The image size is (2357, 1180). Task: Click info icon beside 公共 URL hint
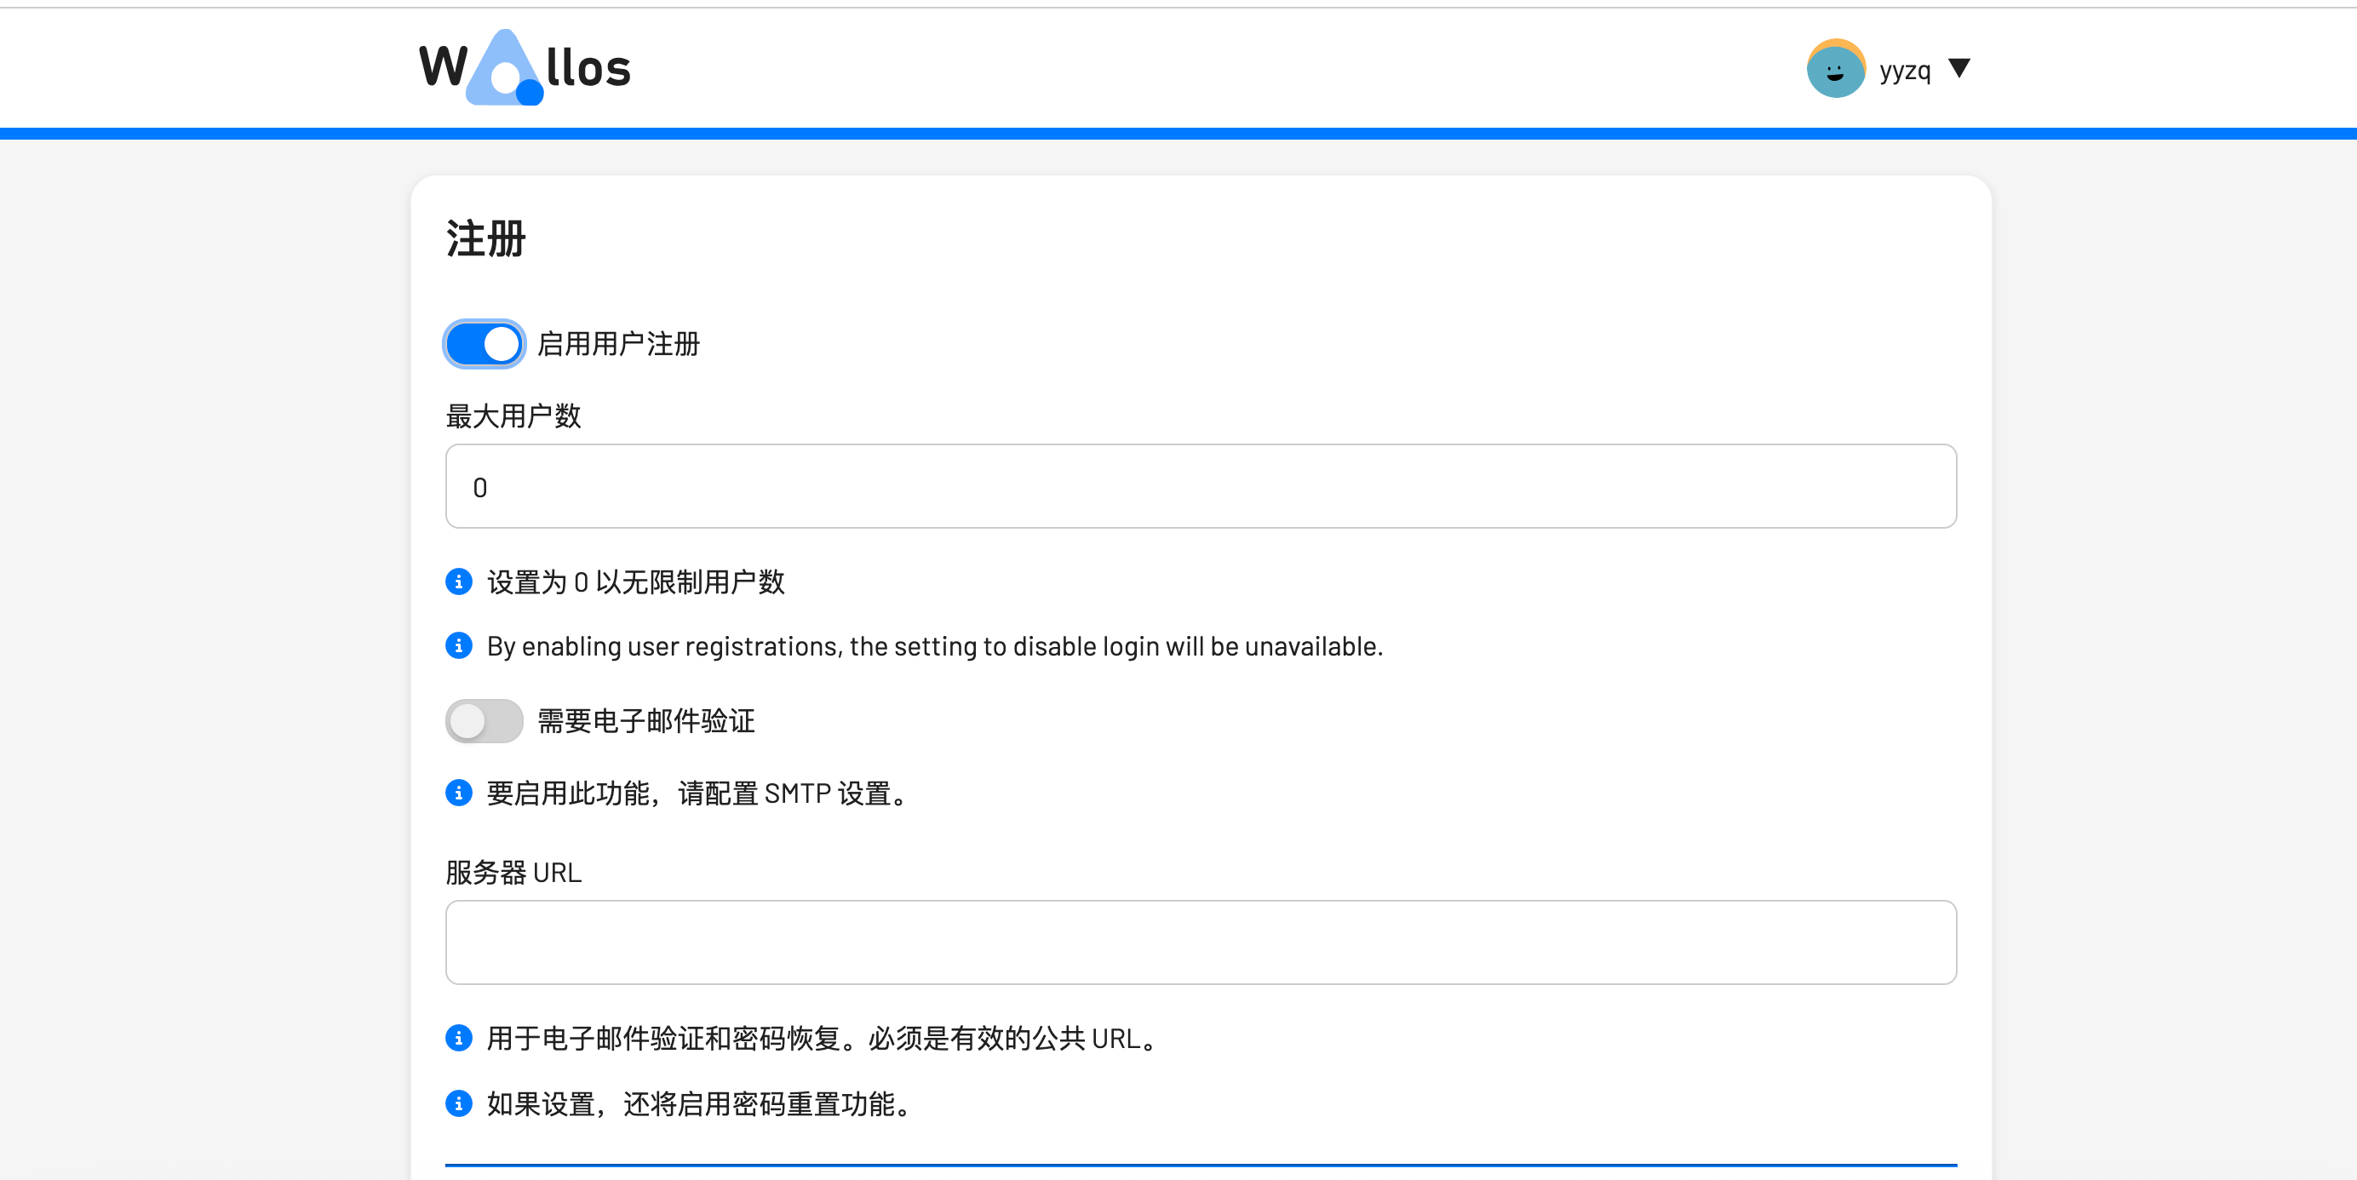pyautogui.click(x=458, y=1038)
